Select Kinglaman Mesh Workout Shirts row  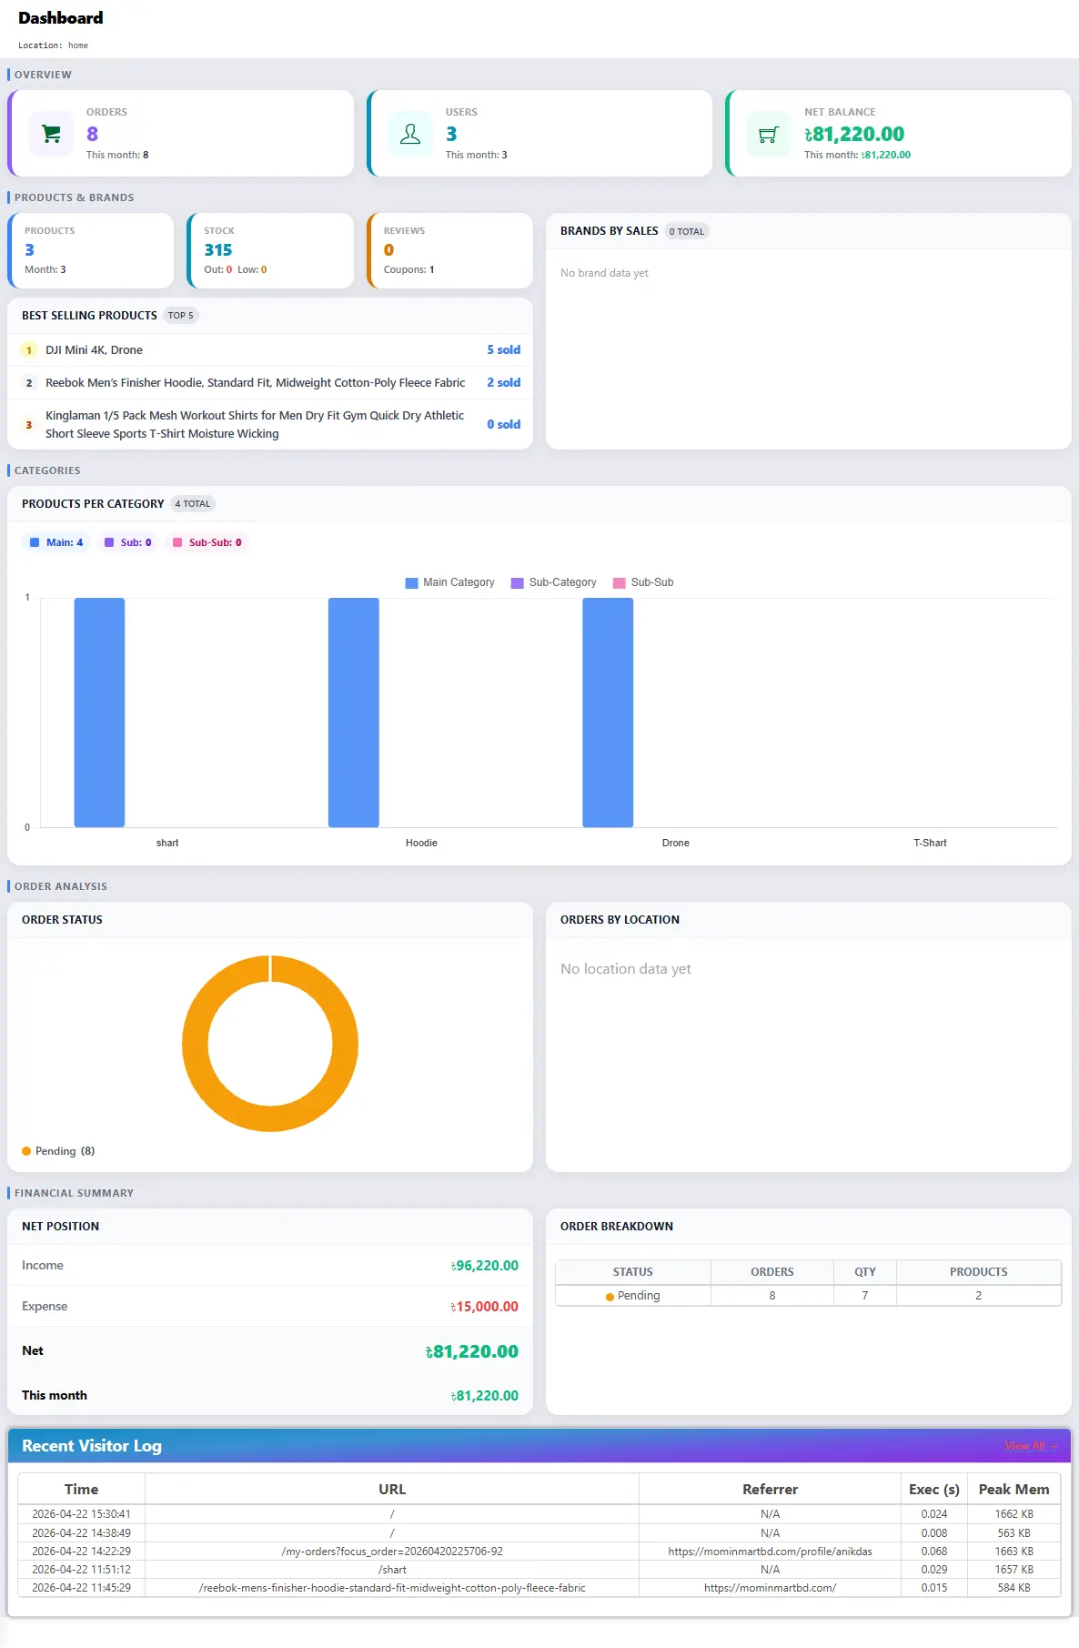(x=270, y=424)
